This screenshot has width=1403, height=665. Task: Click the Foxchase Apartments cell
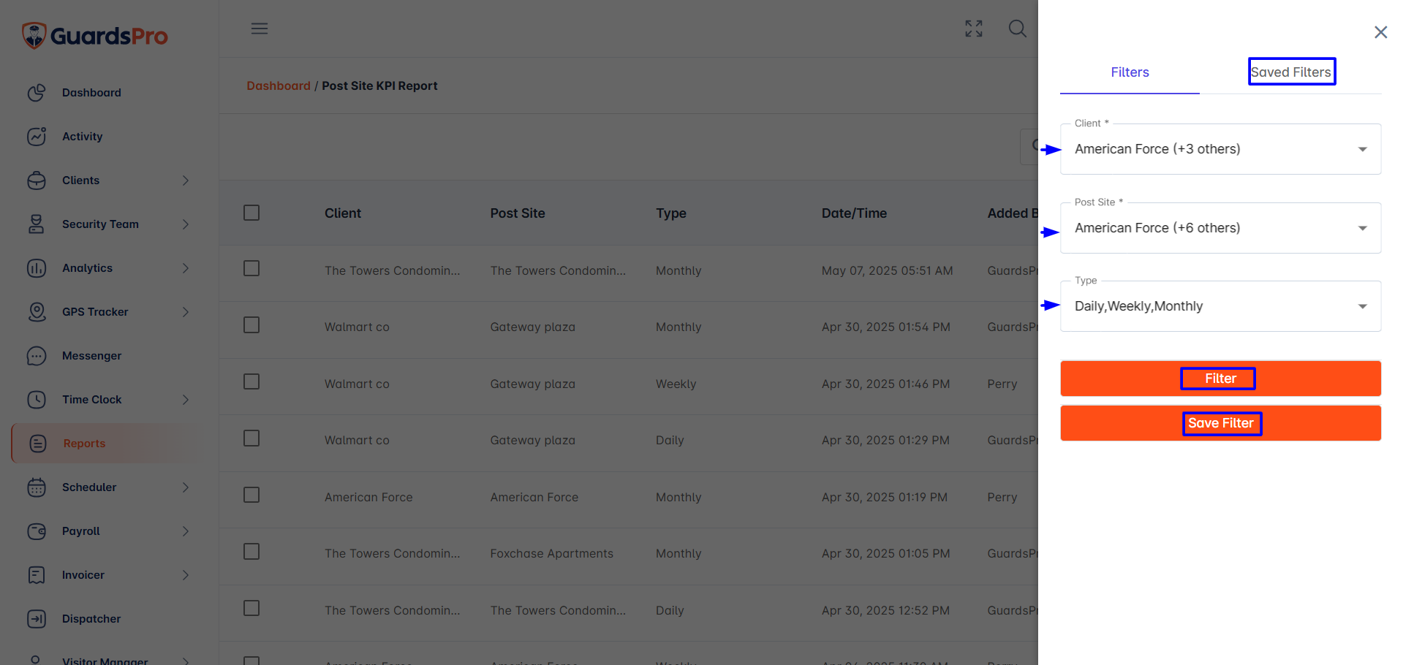pyautogui.click(x=552, y=554)
